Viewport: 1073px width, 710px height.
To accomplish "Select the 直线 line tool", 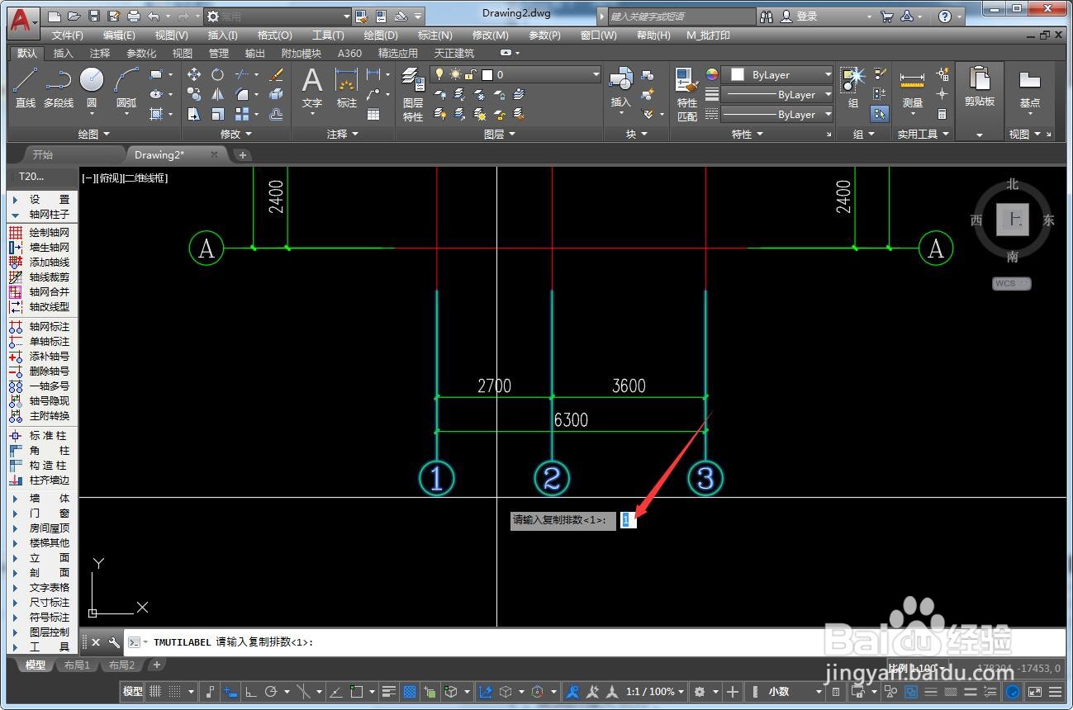I will click(26, 88).
